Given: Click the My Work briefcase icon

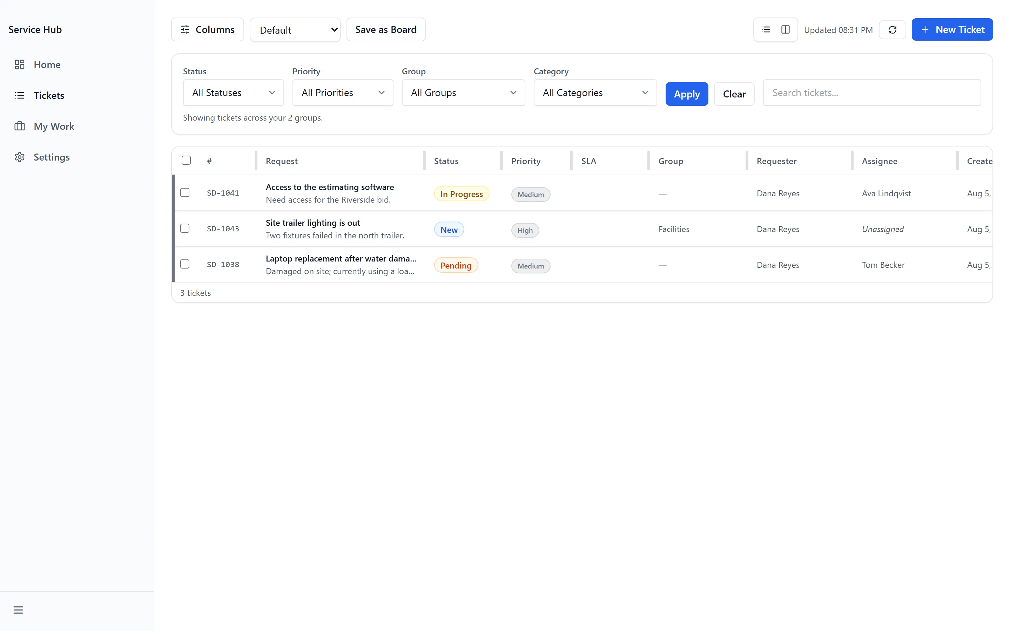Looking at the screenshot, I should [x=20, y=126].
